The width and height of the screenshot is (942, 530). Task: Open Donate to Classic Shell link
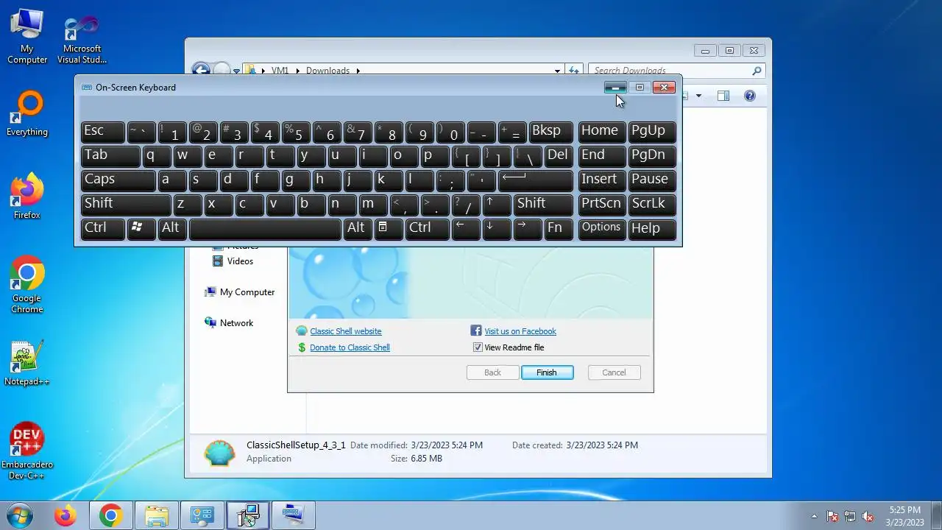[350, 347]
